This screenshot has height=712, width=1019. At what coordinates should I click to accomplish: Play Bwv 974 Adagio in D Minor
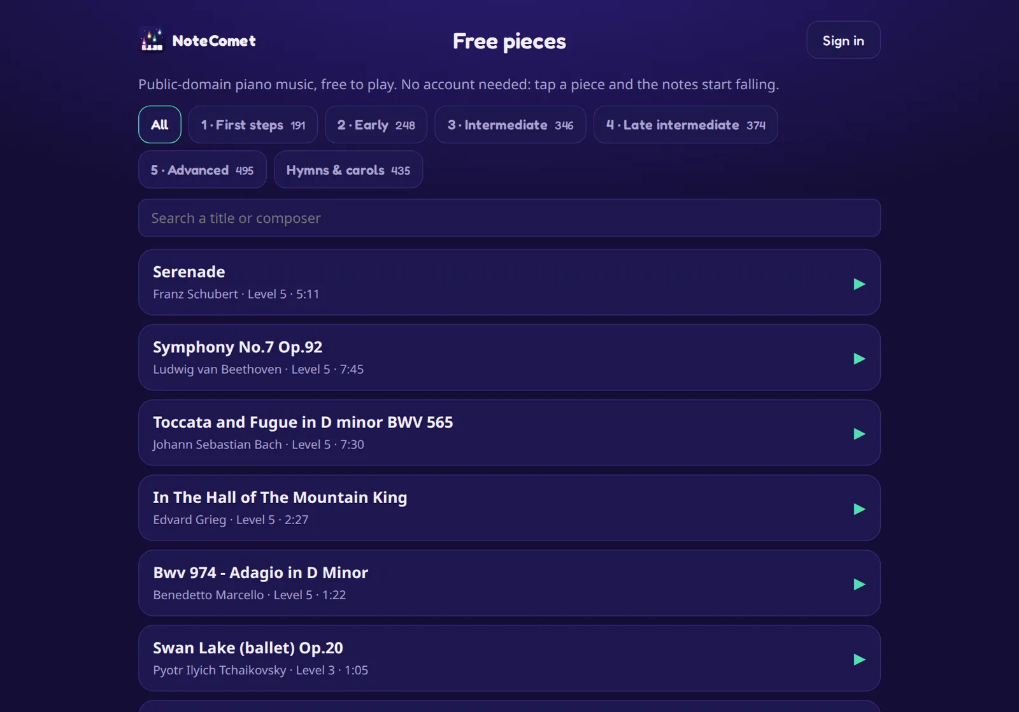point(859,585)
